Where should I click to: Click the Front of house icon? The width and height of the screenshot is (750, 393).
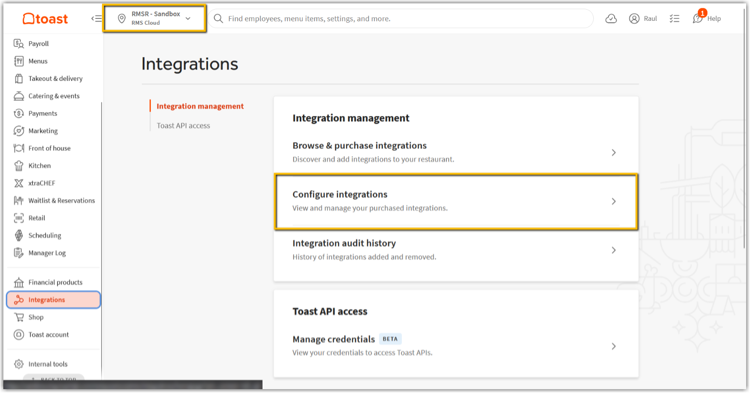tap(19, 148)
